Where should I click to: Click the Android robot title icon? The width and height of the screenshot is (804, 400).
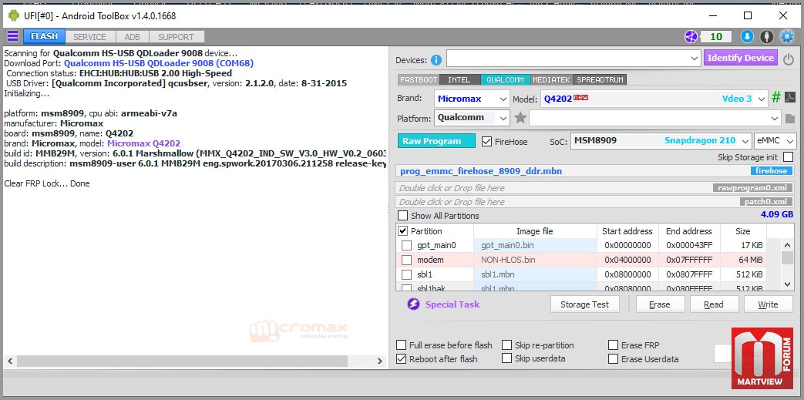(13, 15)
